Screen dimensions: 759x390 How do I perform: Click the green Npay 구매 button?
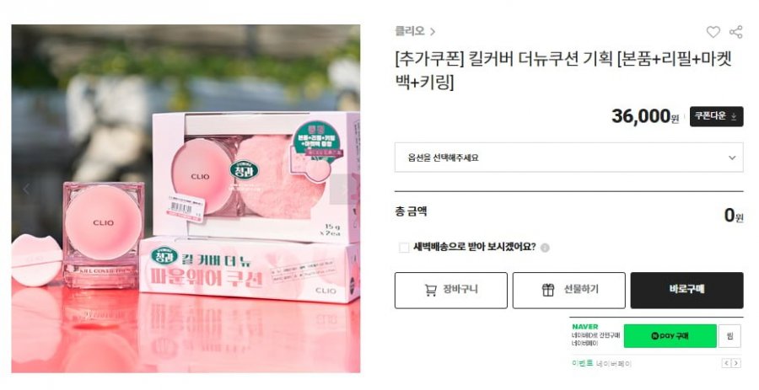point(670,336)
